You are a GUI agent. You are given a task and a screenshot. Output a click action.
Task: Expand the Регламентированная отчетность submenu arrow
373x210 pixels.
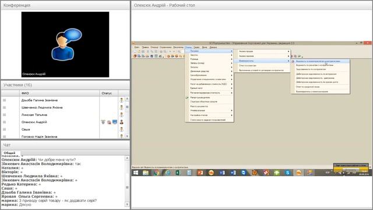231,93
